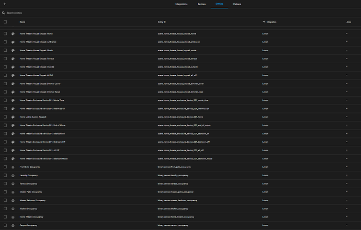This screenshot has width=361, height=230.
Task: Switch to the Devices tab
Action: [x=201, y=4]
